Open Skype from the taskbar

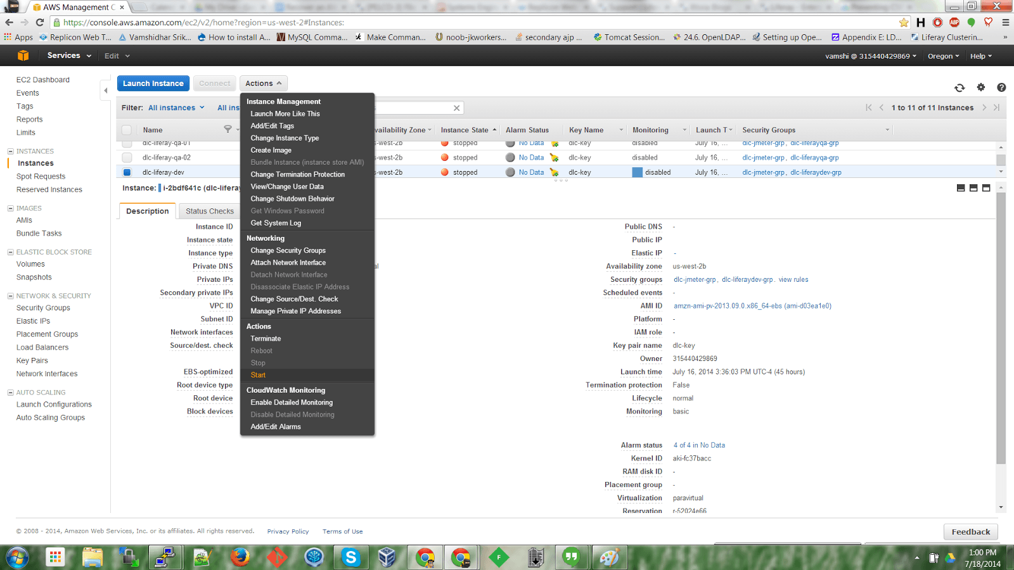[350, 557]
